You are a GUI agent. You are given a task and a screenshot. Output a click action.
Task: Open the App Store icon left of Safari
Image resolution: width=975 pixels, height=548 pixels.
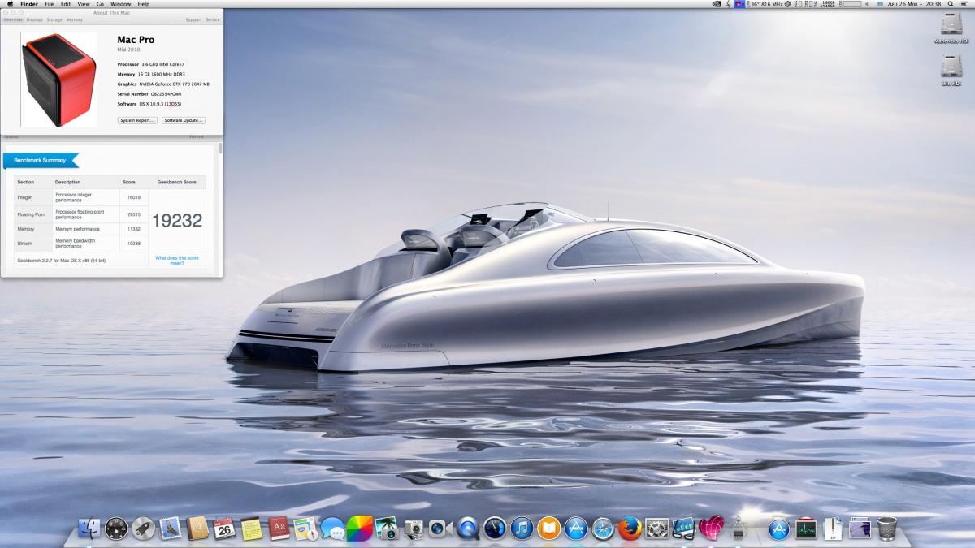[576, 529]
